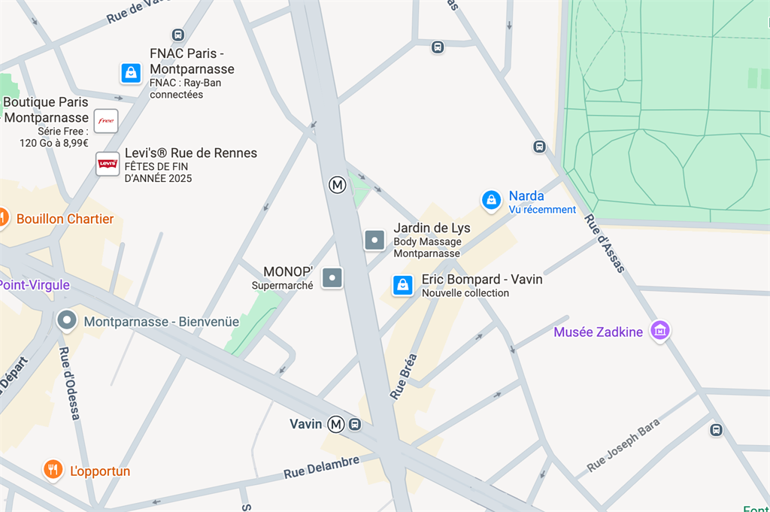The height and width of the screenshot is (512, 770).
Task: Click the Rue Bréa street label
Action: click(404, 376)
